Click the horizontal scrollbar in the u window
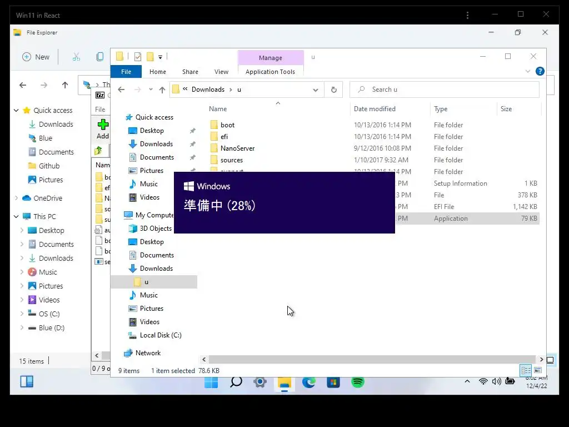Screen dimensions: 569x427 pos(372,360)
